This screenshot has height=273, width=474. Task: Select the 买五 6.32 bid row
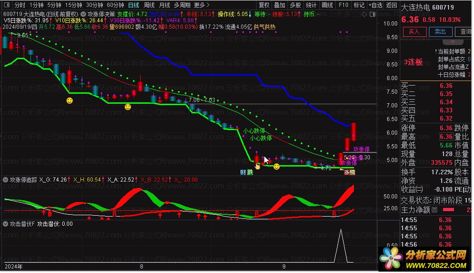coord(436,118)
